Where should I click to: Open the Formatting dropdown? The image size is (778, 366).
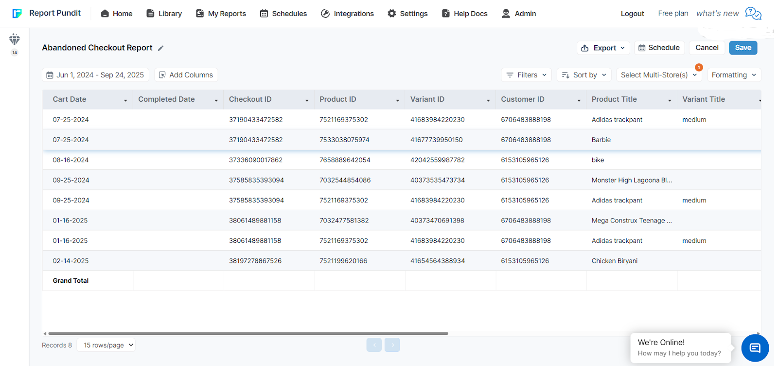point(734,75)
